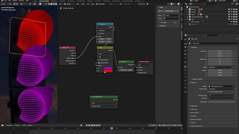Click the Play animation button
Image resolution: width=239 pixels, height=134 pixels.
94,125
